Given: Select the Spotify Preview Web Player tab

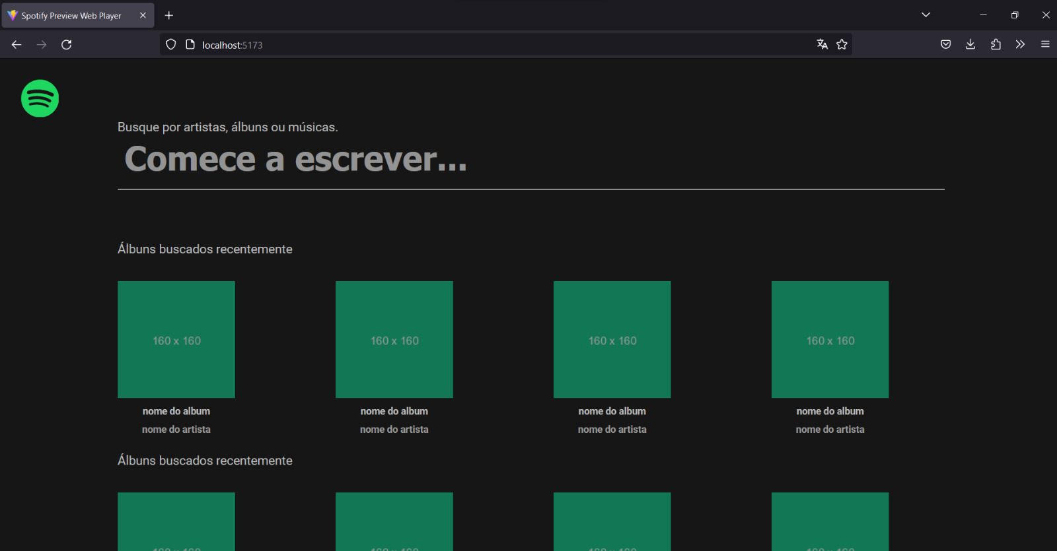Looking at the screenshot, I should (78, 15).
